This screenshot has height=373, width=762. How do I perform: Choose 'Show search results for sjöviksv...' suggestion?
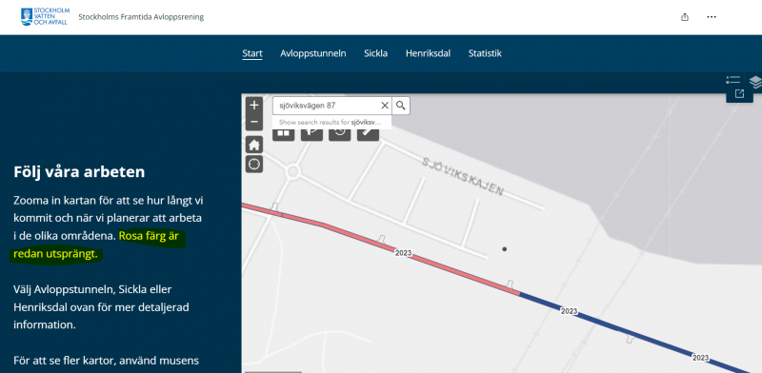coord(331,123)
